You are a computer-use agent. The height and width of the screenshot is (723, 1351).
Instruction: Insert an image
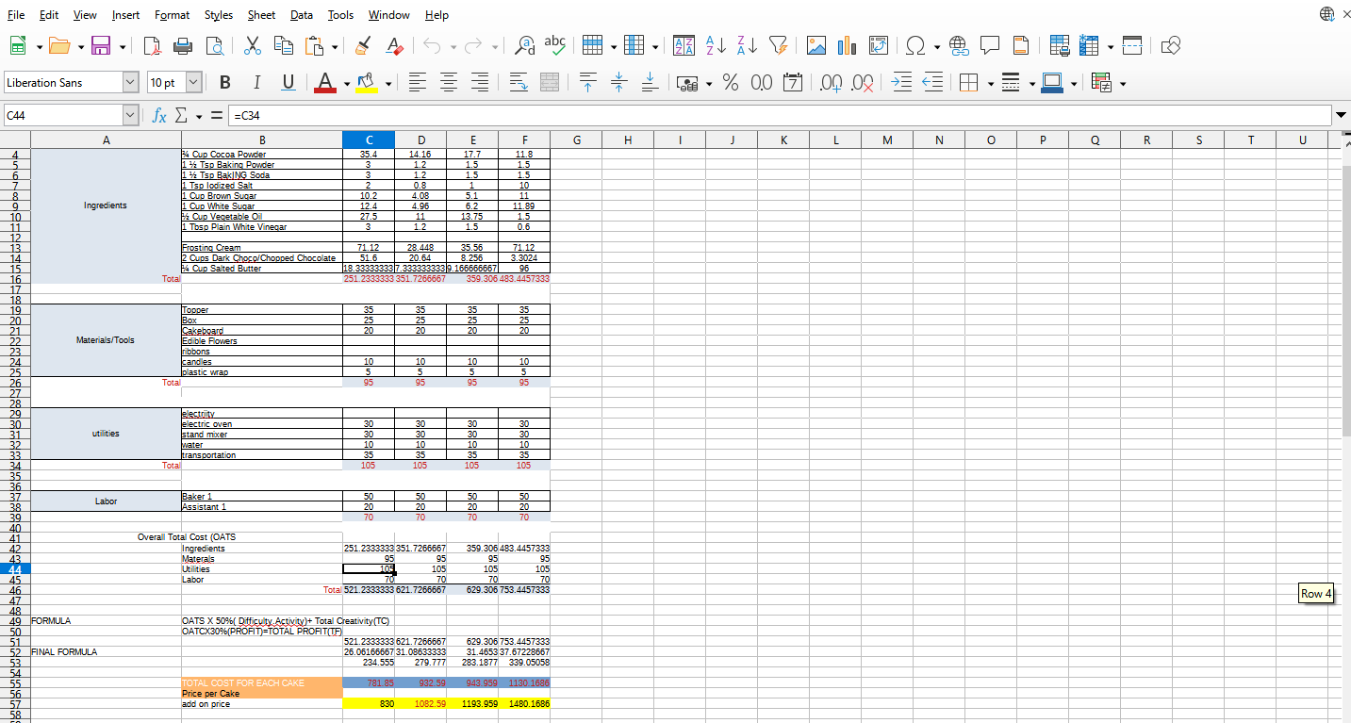point(816,45)
